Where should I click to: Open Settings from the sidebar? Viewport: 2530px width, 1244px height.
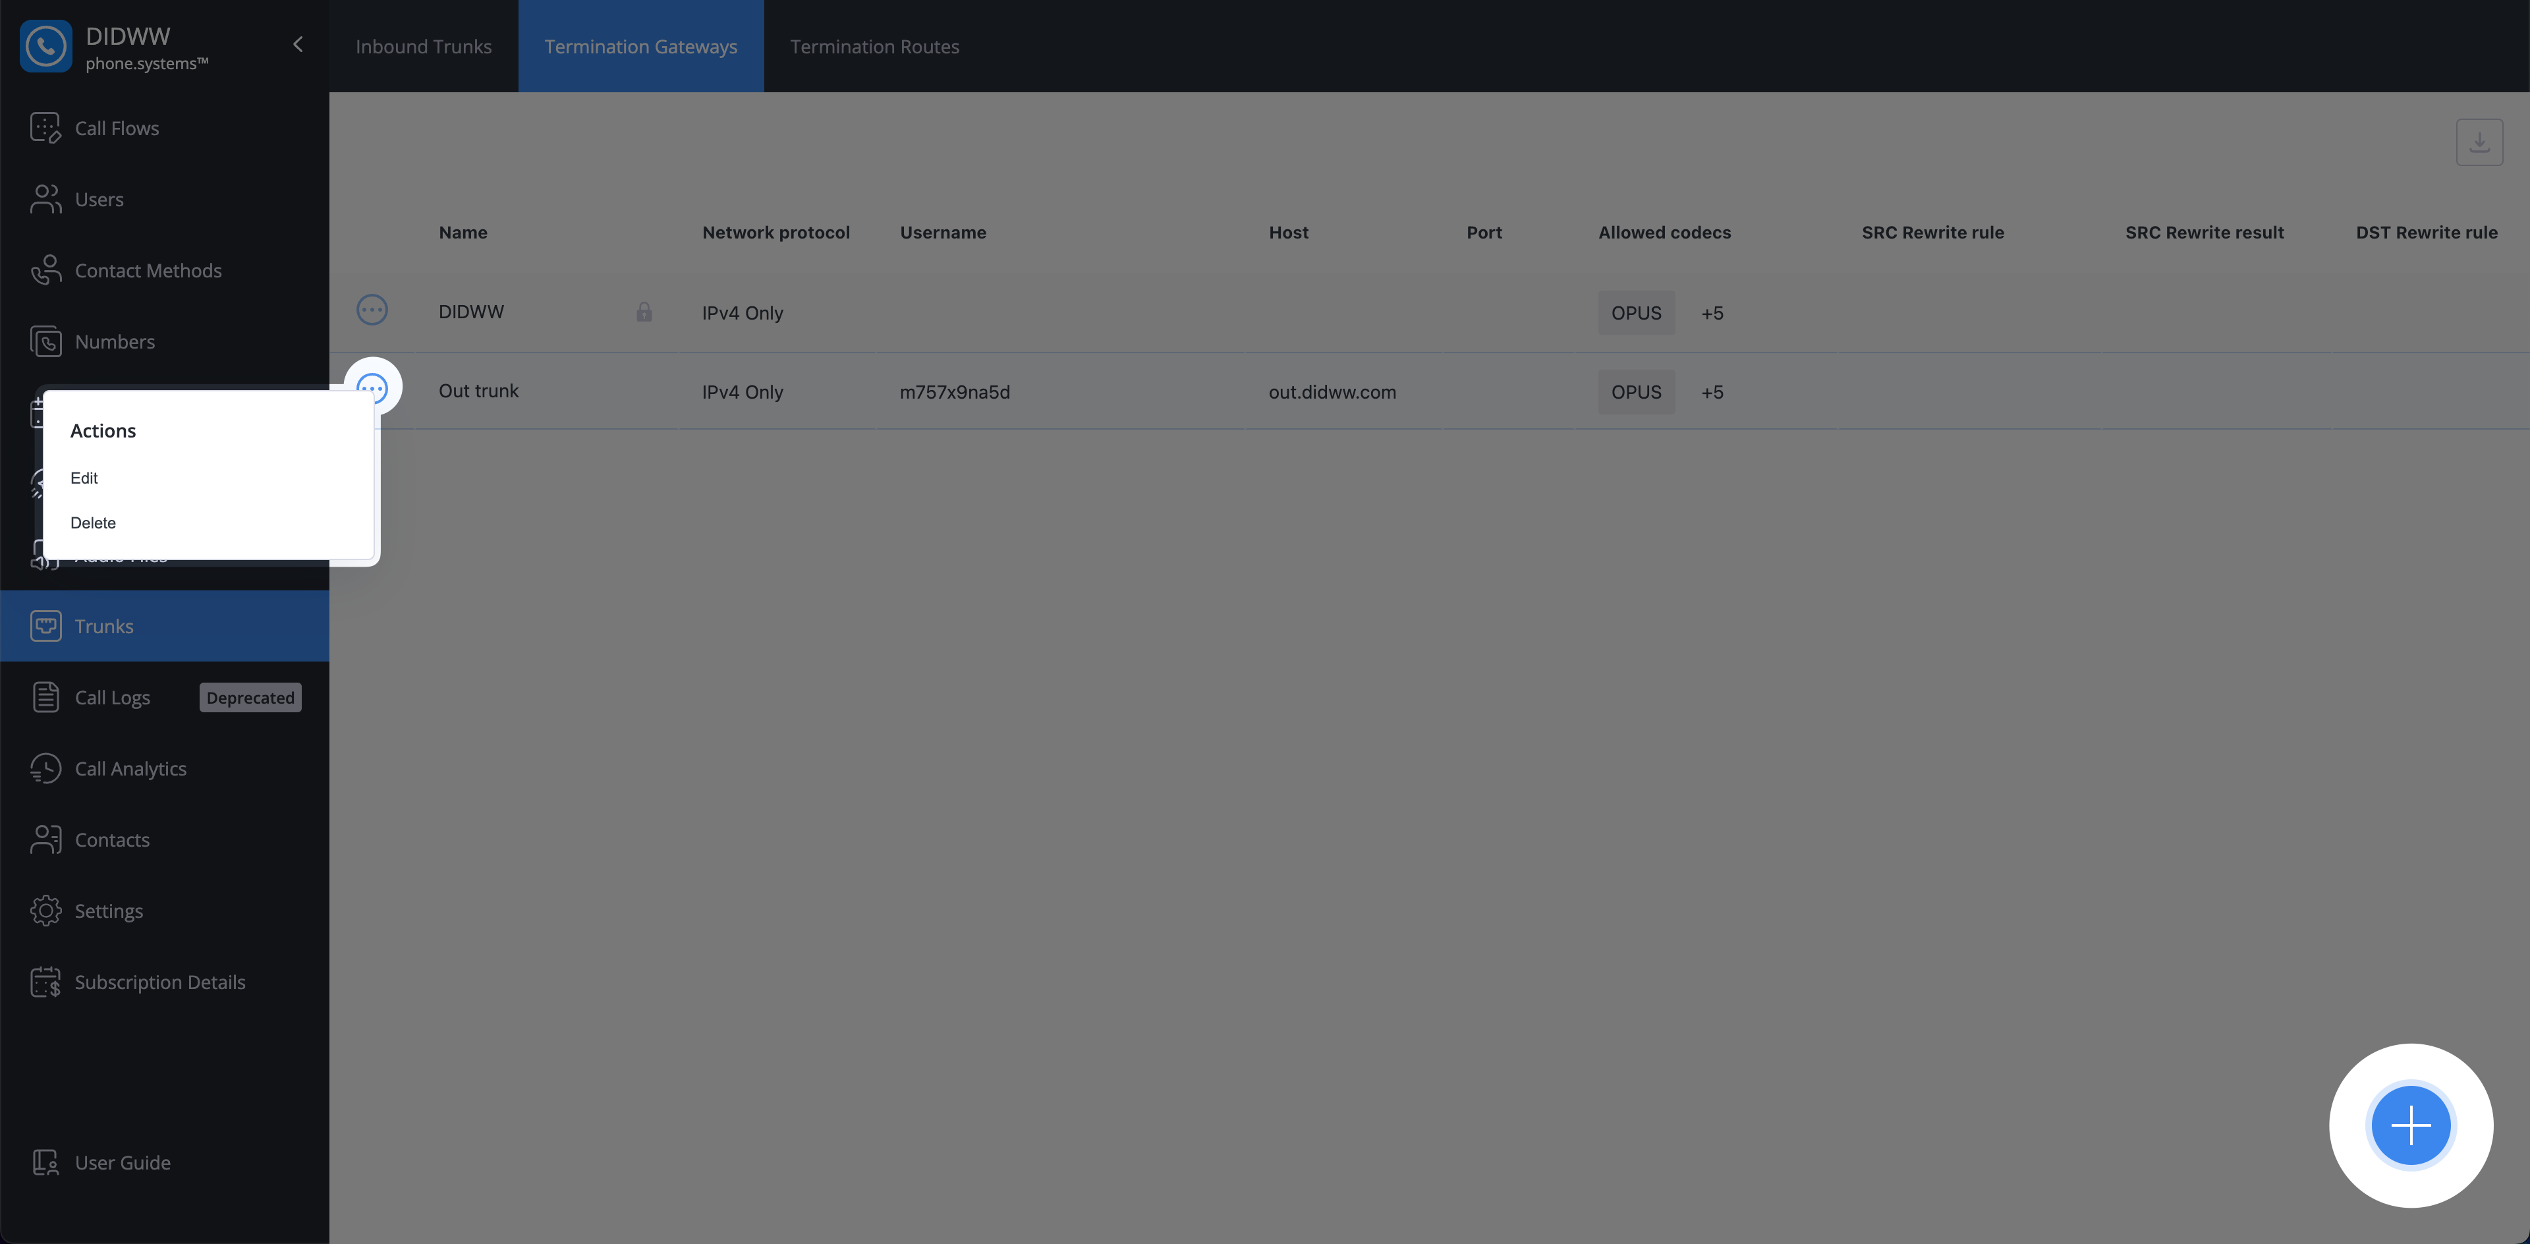[x=165, y=910]
